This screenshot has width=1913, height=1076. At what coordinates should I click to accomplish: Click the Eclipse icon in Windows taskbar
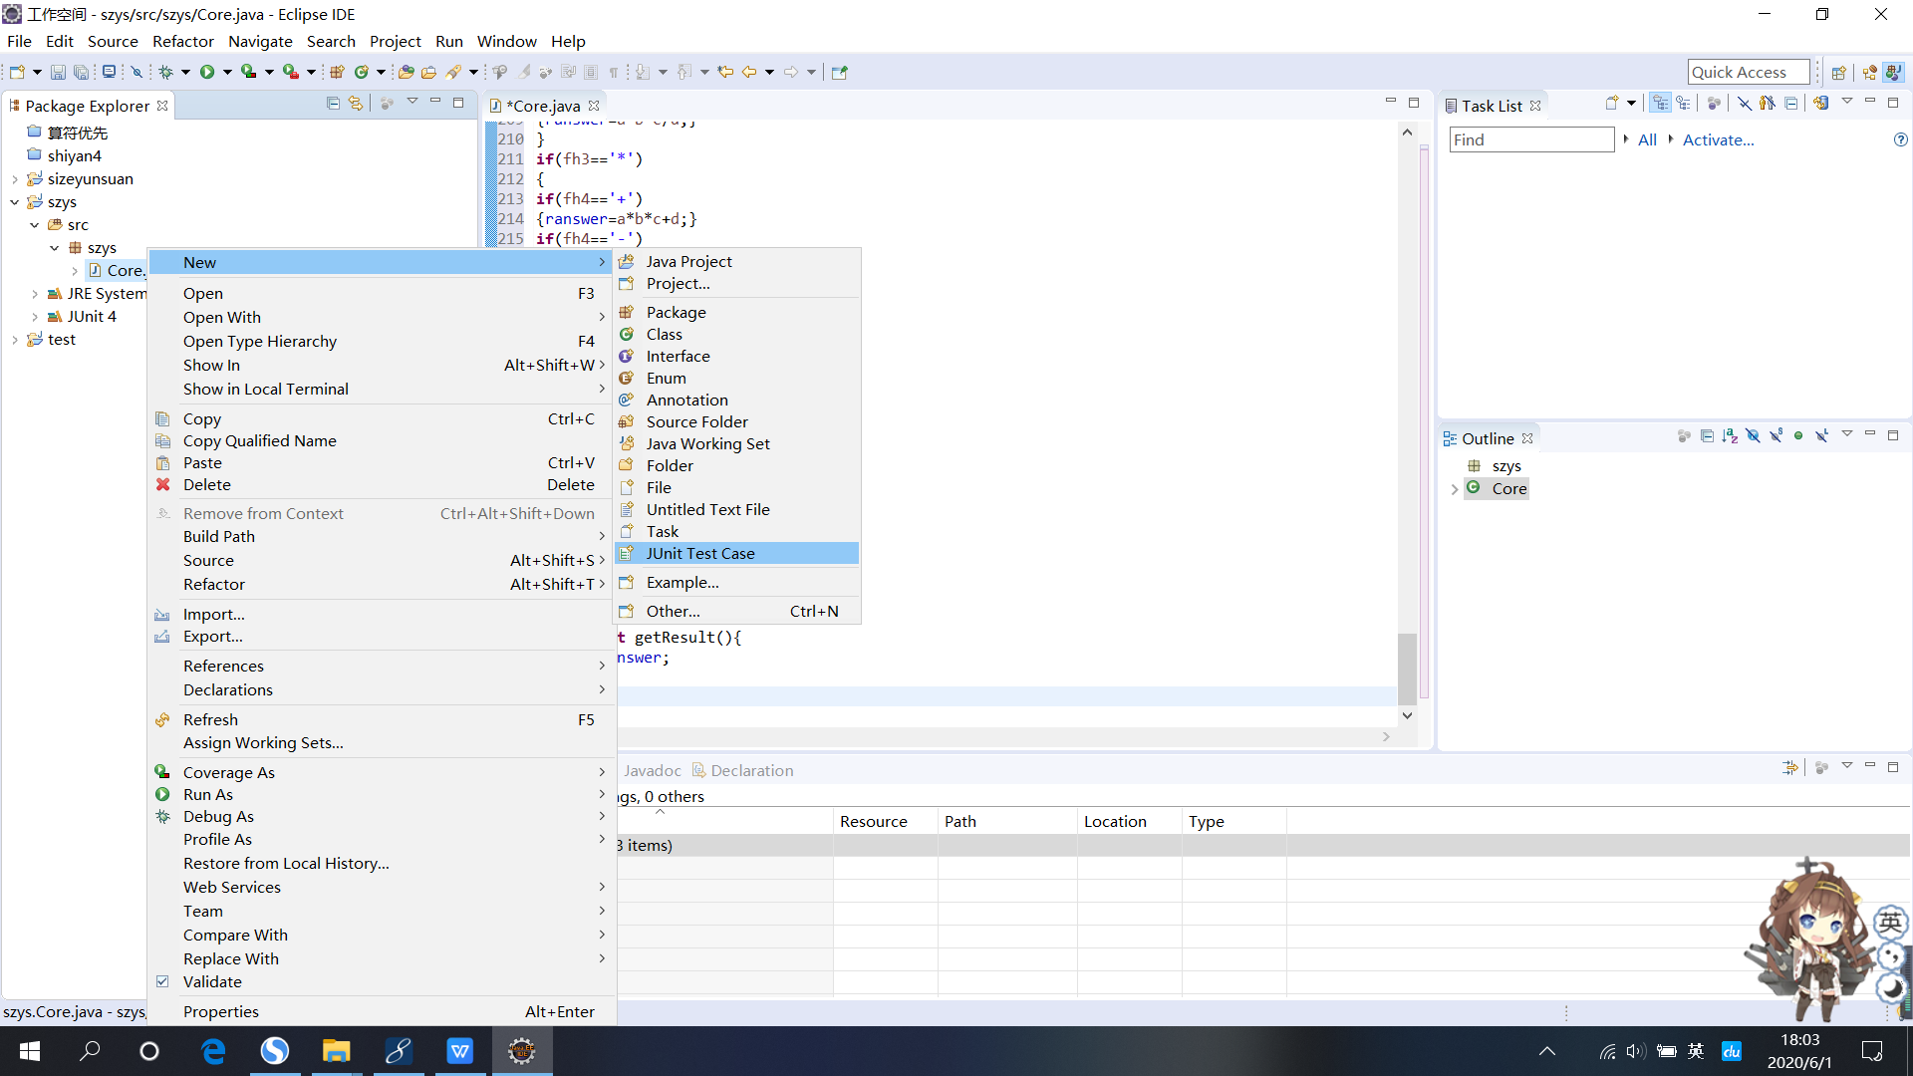(x=521, y=1051)
